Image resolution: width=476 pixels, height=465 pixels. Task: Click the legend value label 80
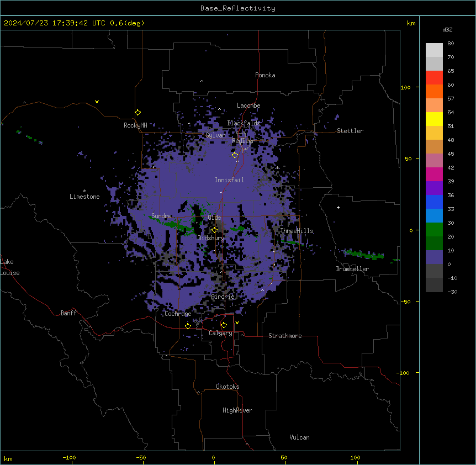[x=451, y=44]
